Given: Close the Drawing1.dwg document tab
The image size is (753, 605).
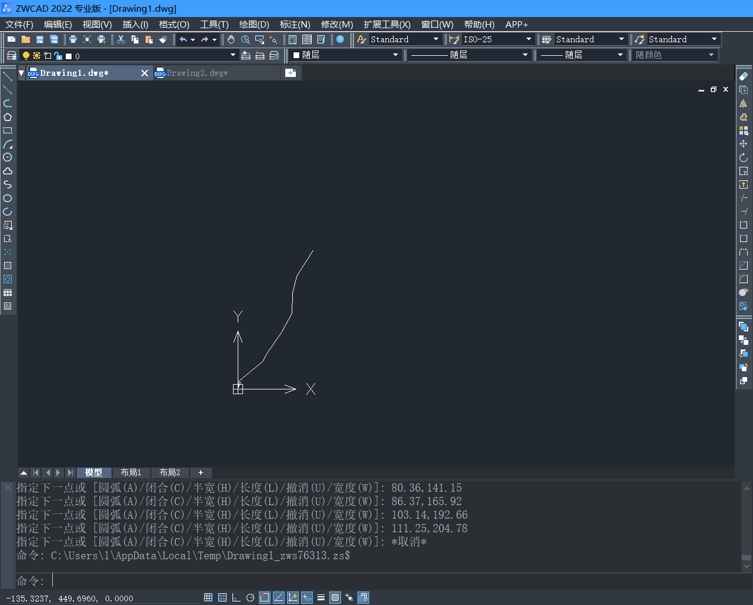Looking at the screenshot, I should 144,73.
